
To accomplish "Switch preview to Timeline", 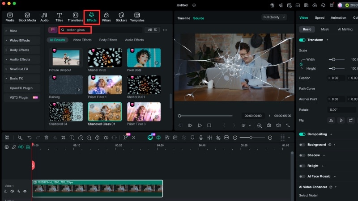I will click(x=183, y=18).
